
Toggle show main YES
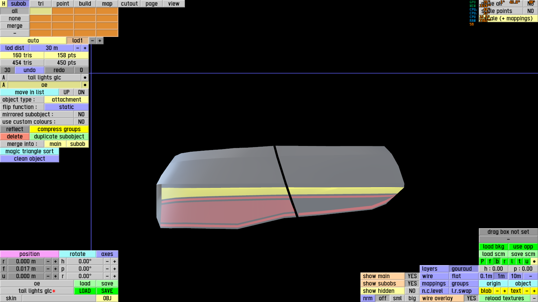coord(412,276)
